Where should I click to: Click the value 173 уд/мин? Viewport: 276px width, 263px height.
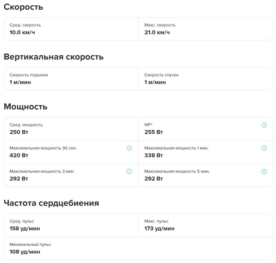(x=160, y=228)
